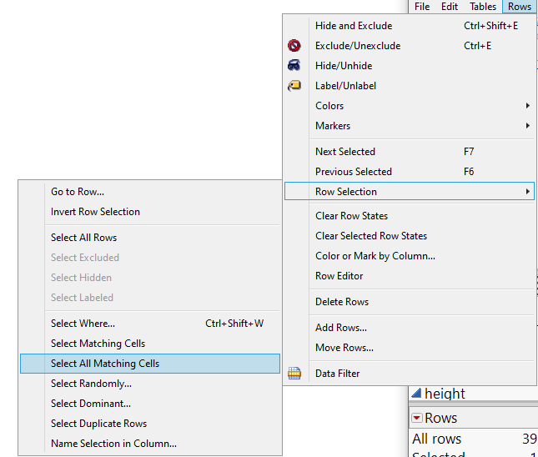
Task: Click the Data Filter icon
Action: [x=294, y=374]
